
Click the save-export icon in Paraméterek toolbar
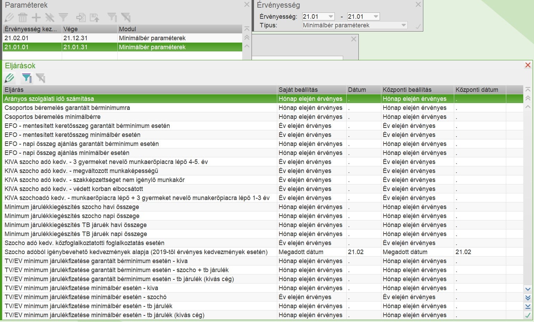[x=94, y=17]
